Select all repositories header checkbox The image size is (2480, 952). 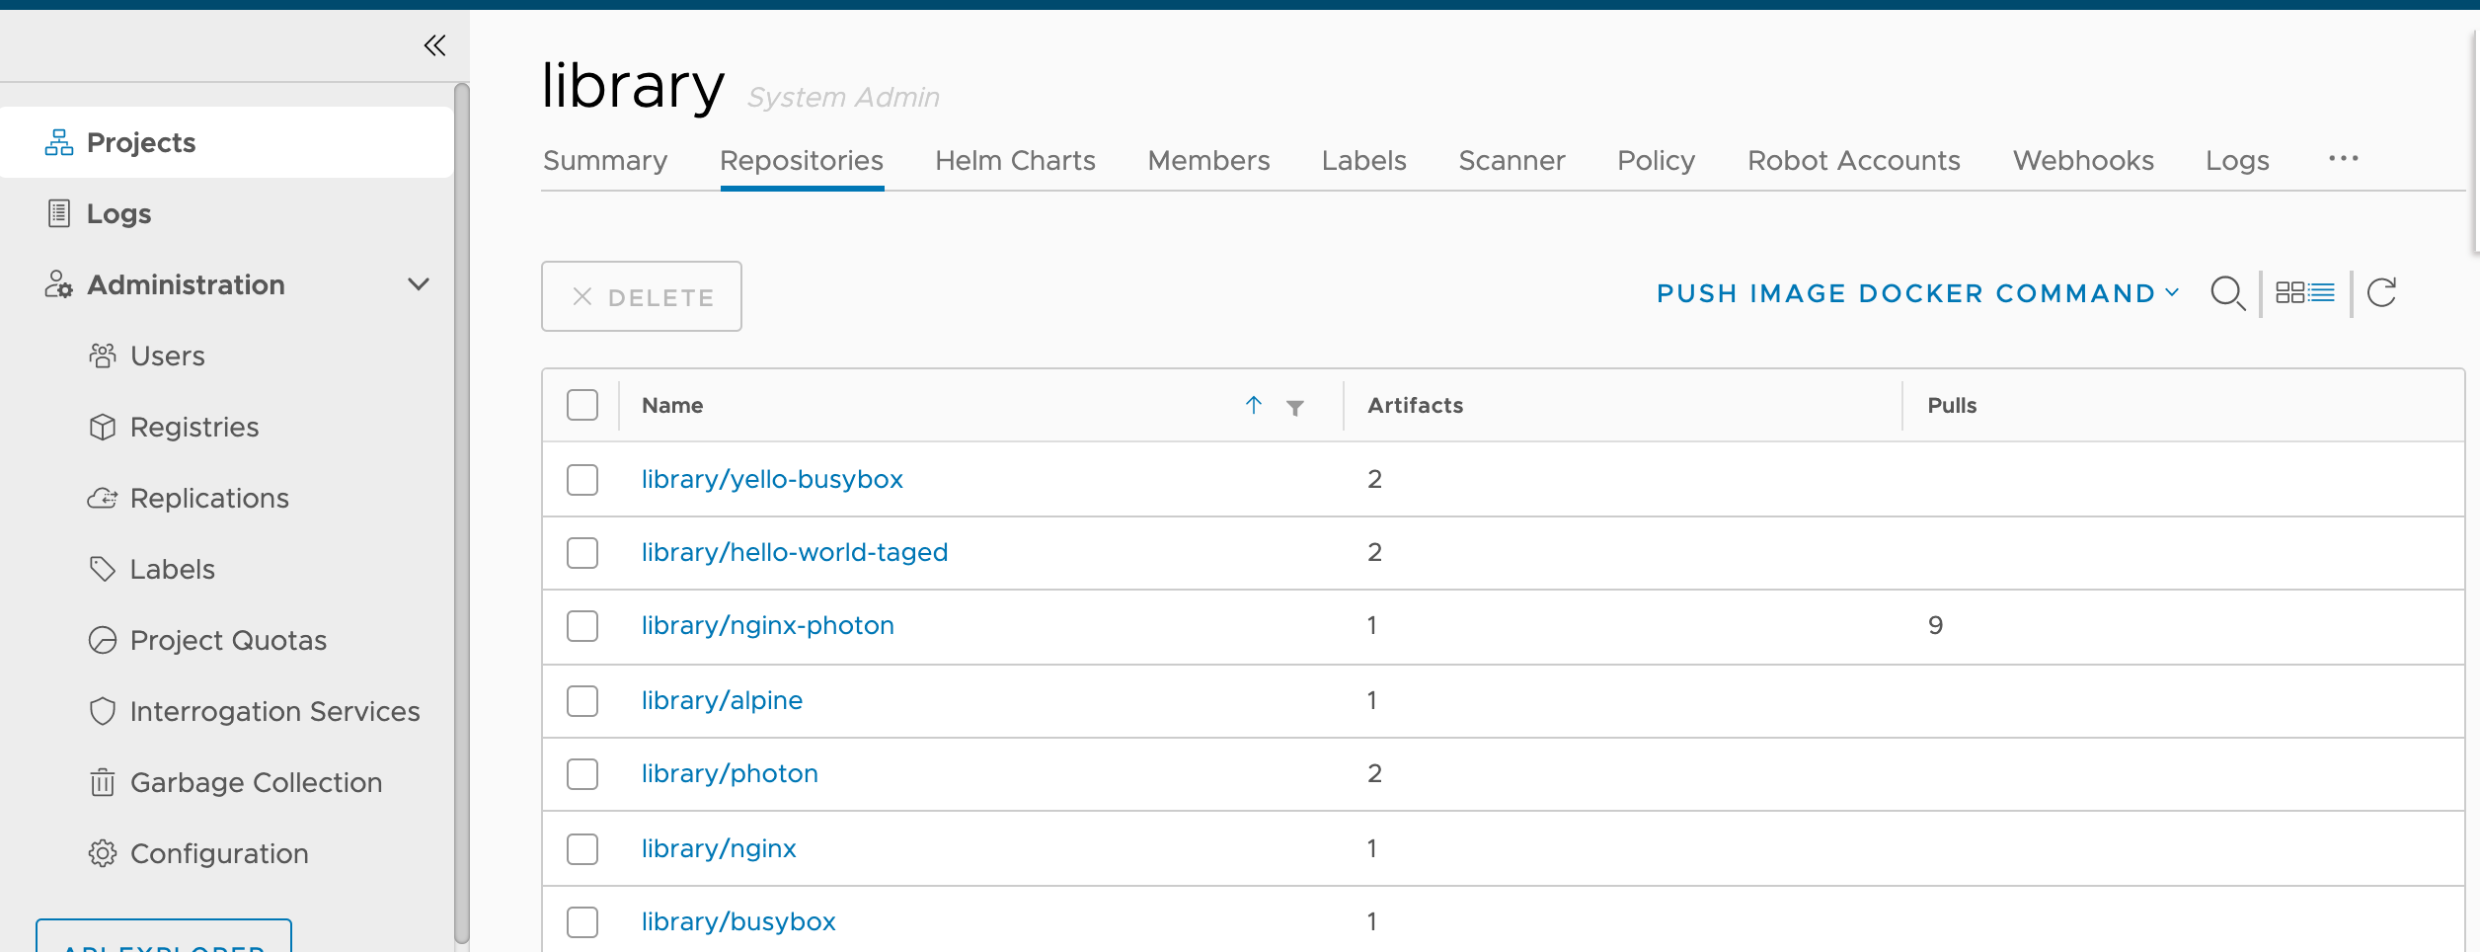tap(582, 405)
